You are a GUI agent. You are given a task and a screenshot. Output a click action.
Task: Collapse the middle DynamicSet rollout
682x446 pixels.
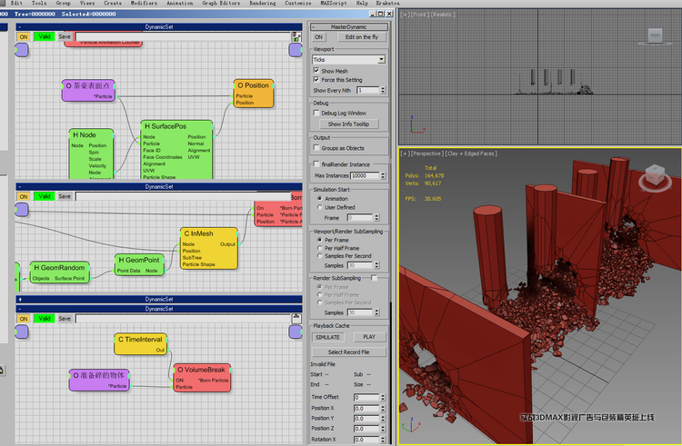20,187
